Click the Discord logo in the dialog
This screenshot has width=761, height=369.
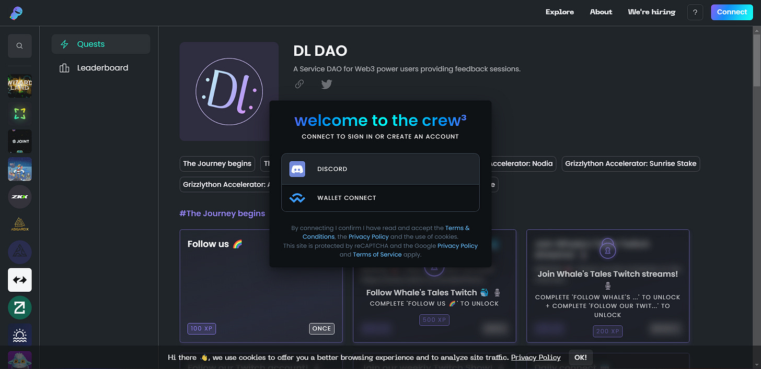click(x=297, y=169)
